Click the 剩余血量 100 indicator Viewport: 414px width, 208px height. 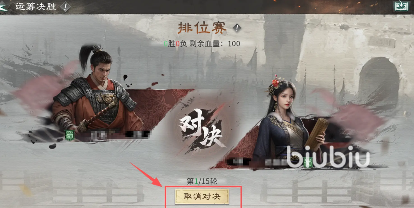[215, 43]
